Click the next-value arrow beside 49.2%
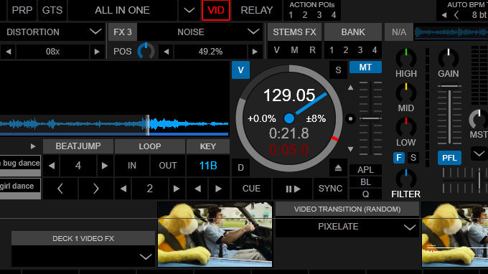The height and width of the screenshot is (274, 488). coord(255,52)
